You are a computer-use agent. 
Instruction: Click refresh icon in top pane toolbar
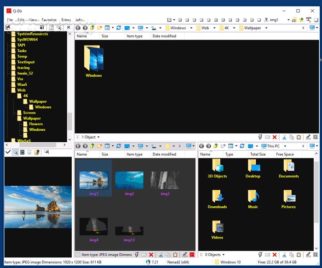[x=119, y=28]
